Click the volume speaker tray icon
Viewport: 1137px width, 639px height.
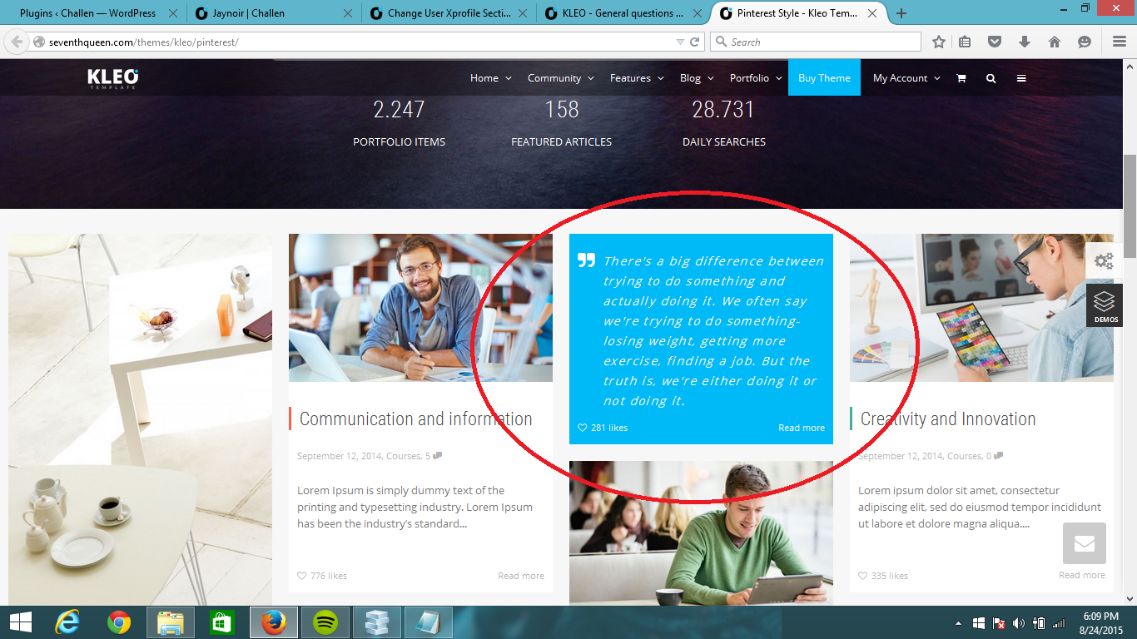tap(1019, 623)
